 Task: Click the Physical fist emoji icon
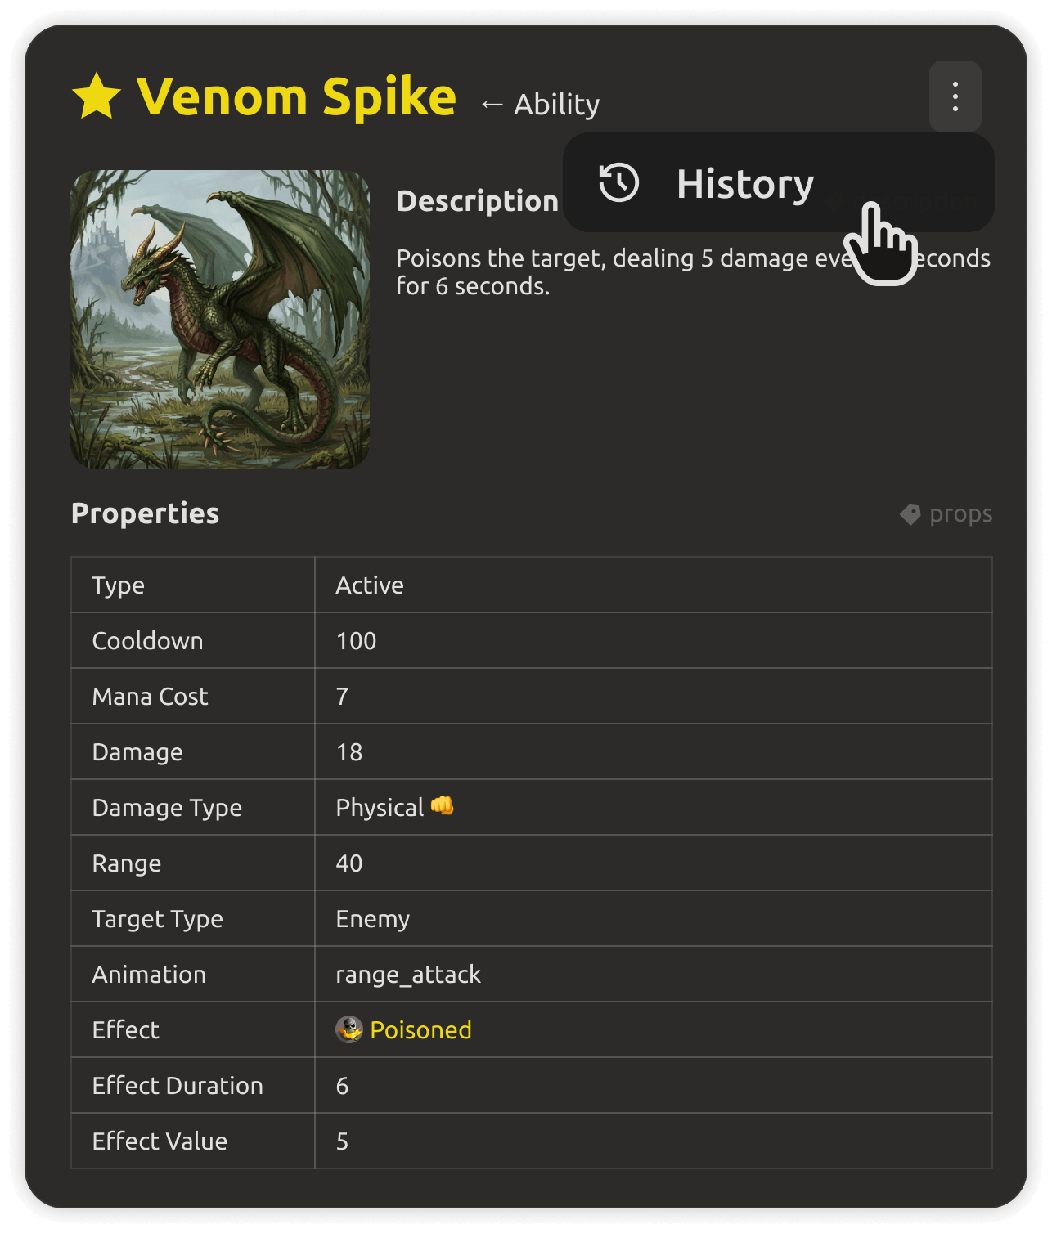tap(443, 805)
